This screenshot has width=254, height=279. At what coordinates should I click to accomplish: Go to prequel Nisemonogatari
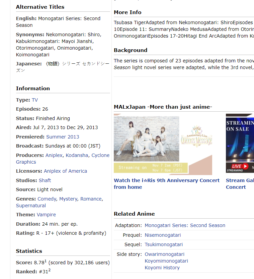(x=163, y=235)
